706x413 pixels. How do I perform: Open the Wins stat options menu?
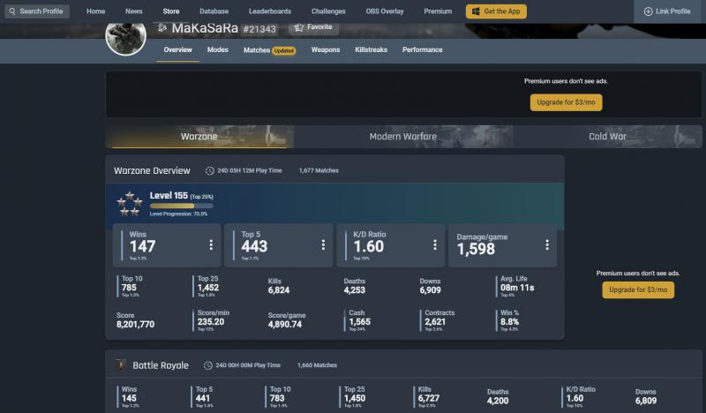click(211, 245)
